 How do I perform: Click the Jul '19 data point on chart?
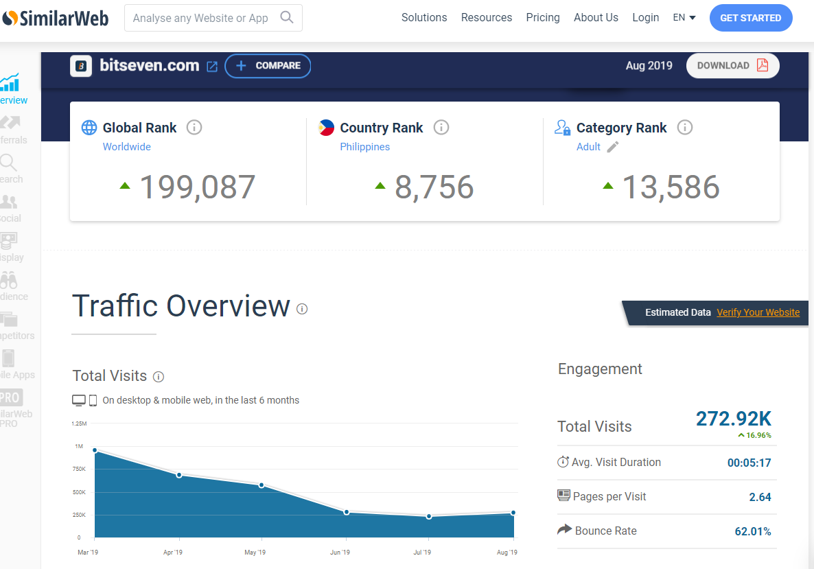coord(429,517)
